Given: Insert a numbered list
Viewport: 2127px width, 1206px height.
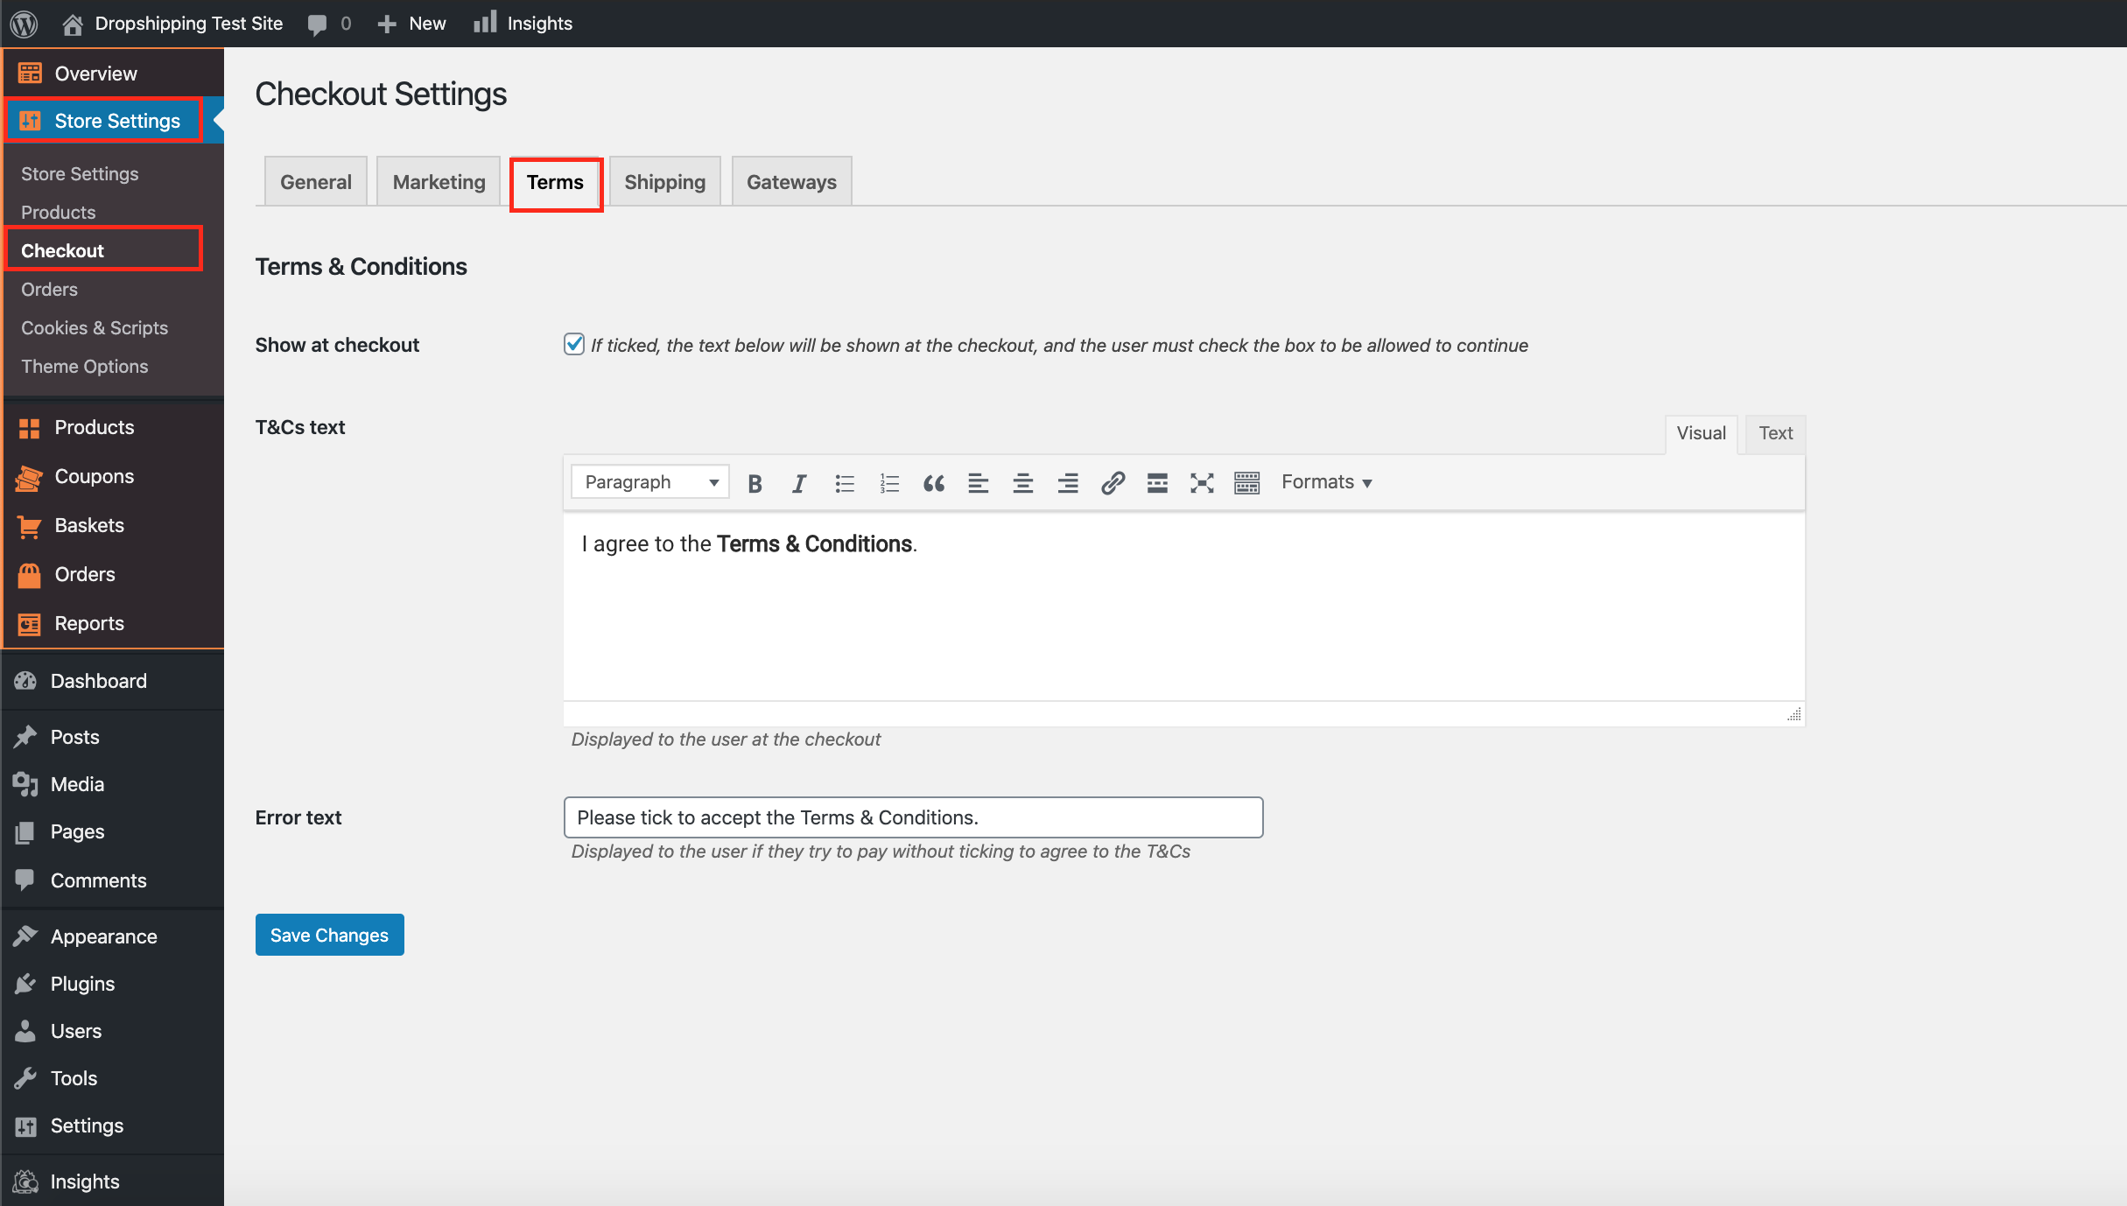Looking at the screenshot, I should 888,483.
